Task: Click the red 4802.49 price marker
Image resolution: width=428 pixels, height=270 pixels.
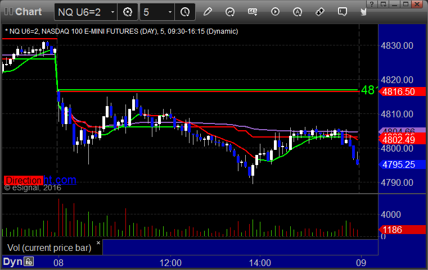Action: pyautogui.click(x=402, y=140)
